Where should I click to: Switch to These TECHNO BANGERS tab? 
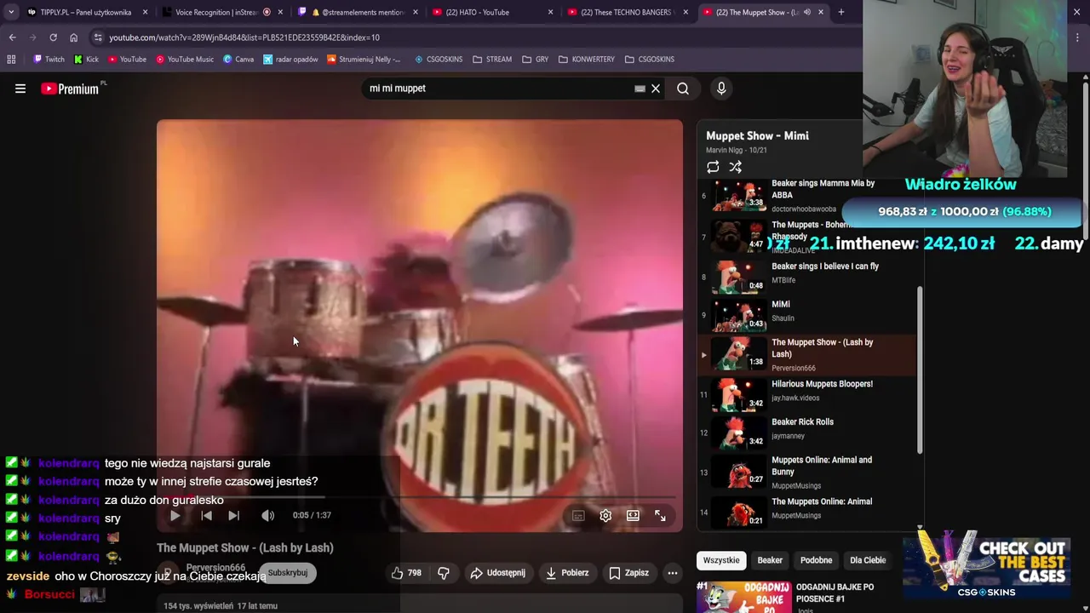point(628,13)
